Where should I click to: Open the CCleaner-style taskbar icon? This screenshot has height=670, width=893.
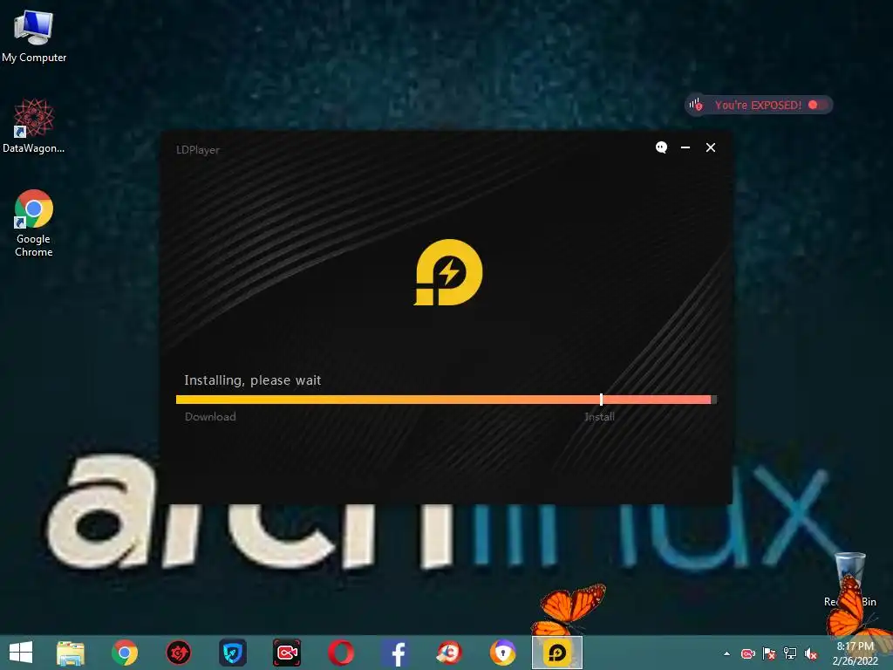[449, 653]
